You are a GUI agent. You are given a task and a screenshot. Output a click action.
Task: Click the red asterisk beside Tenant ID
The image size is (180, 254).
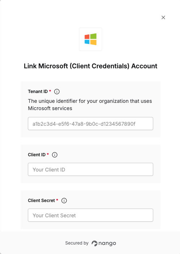tap(50, 91)
